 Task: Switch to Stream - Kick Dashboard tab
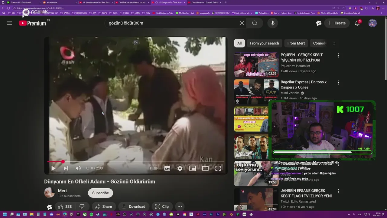(x=24, y=2)
